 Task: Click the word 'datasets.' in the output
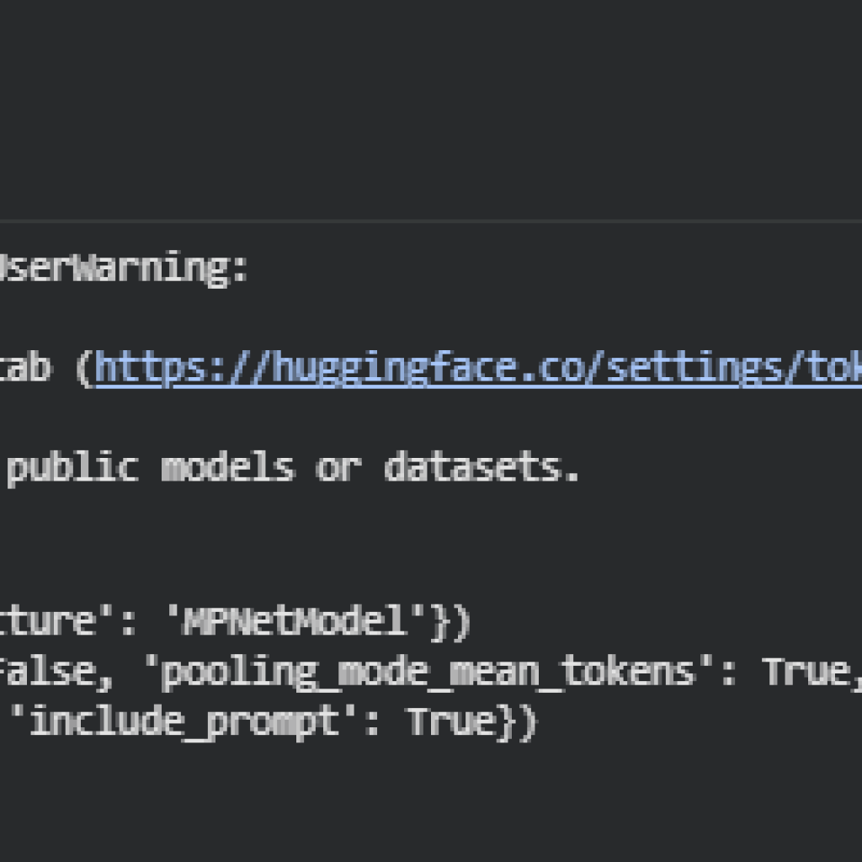pos(482,467)
